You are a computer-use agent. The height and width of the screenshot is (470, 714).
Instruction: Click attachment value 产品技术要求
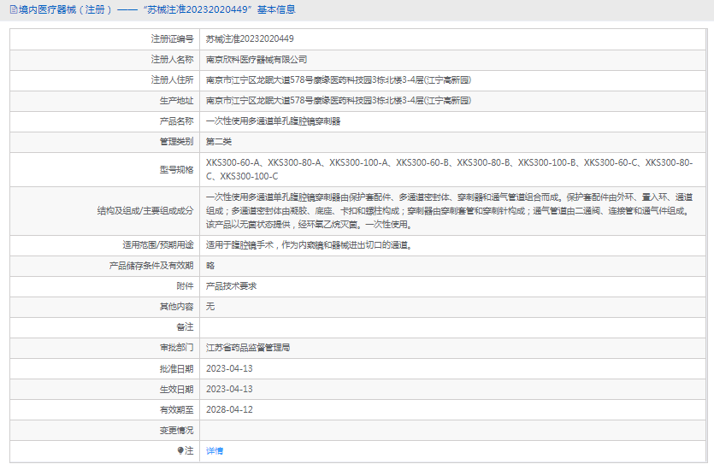(232, 285)
